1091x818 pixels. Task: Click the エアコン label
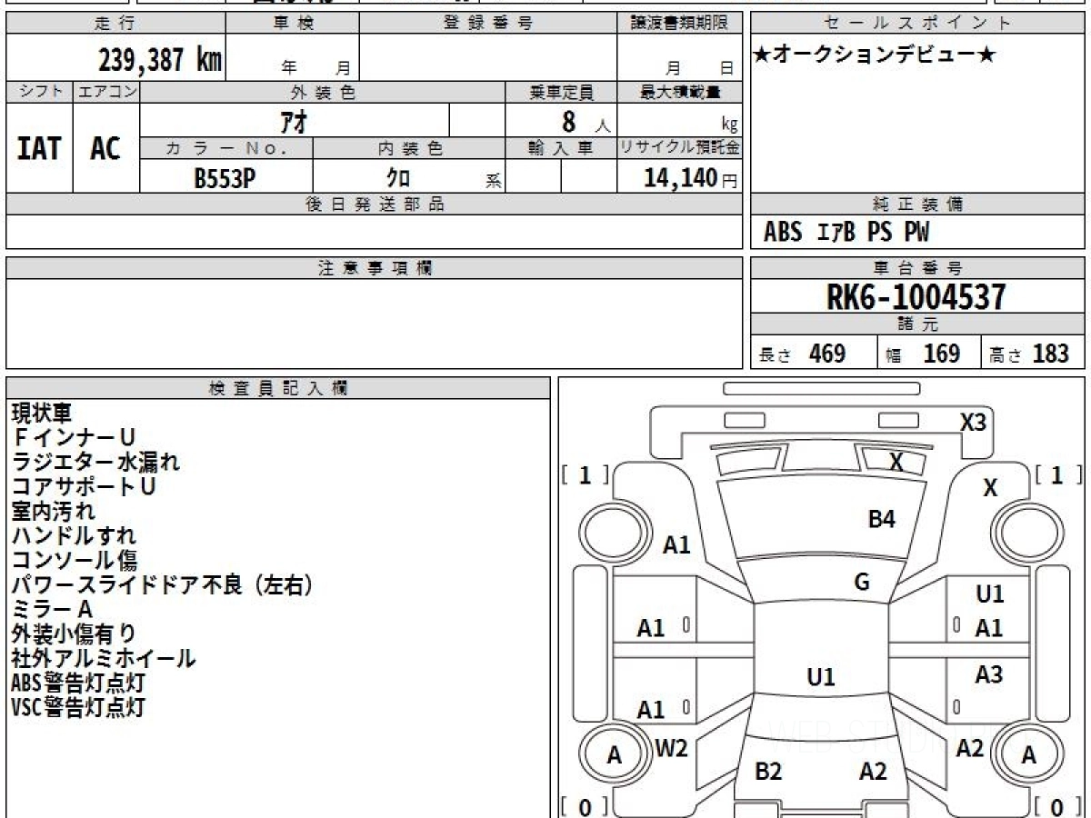(x=106, y=92)
